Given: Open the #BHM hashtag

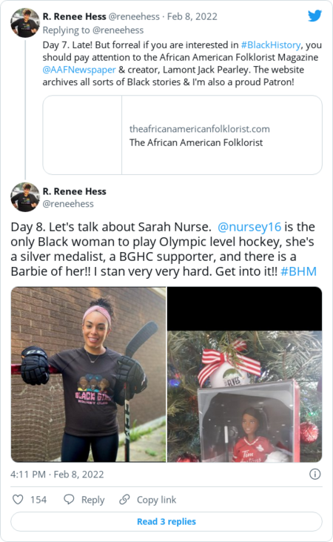Looking at the screenshot, I should pos(298,271).
